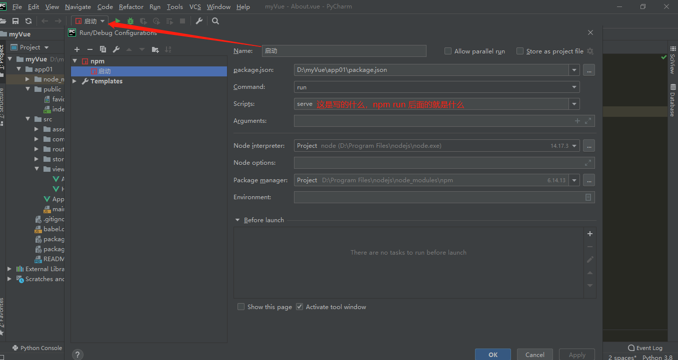Screen dimensions: 678x360
Task: Confirm dialog with OK button
Action: [x=493, y=355]
